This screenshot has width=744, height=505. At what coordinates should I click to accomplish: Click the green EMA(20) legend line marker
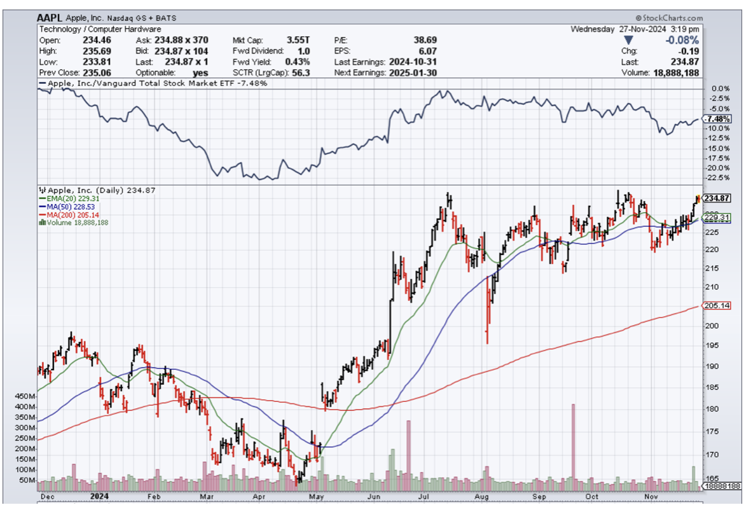42,198
